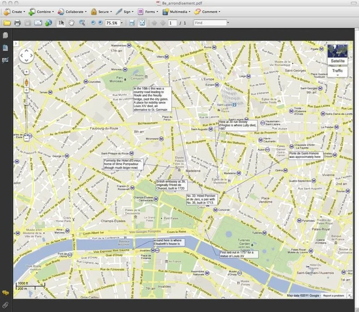Click the map zoom in plus

tap(26, 90)
